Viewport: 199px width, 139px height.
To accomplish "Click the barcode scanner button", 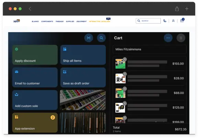I will [89, 38].
